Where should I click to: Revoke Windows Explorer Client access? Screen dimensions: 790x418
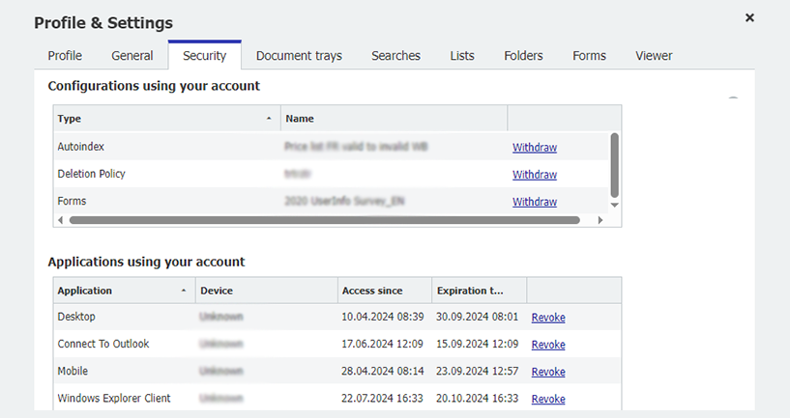point(548,399)
